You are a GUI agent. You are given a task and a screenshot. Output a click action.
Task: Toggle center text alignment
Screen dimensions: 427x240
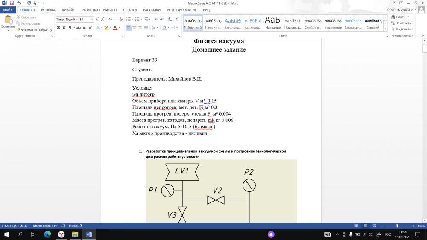pyautogui.click(x=134, y=28)
